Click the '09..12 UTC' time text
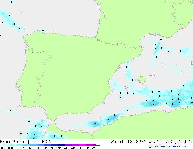Screen dimensions: 193x149 [x=160, y=142]
